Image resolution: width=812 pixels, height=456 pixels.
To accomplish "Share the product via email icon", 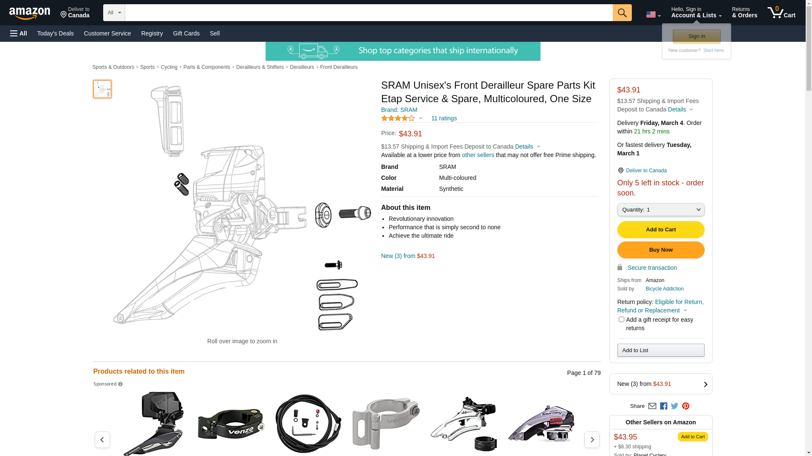I will (652, 406).
